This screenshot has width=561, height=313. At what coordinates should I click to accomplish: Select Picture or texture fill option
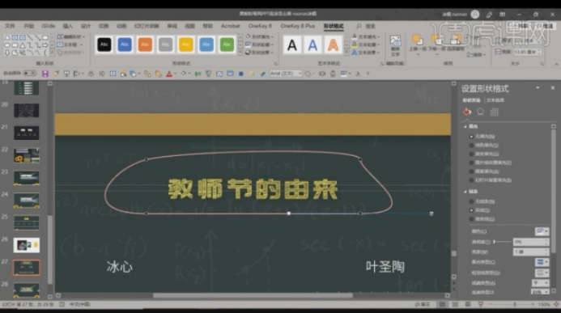pos(471,163)
